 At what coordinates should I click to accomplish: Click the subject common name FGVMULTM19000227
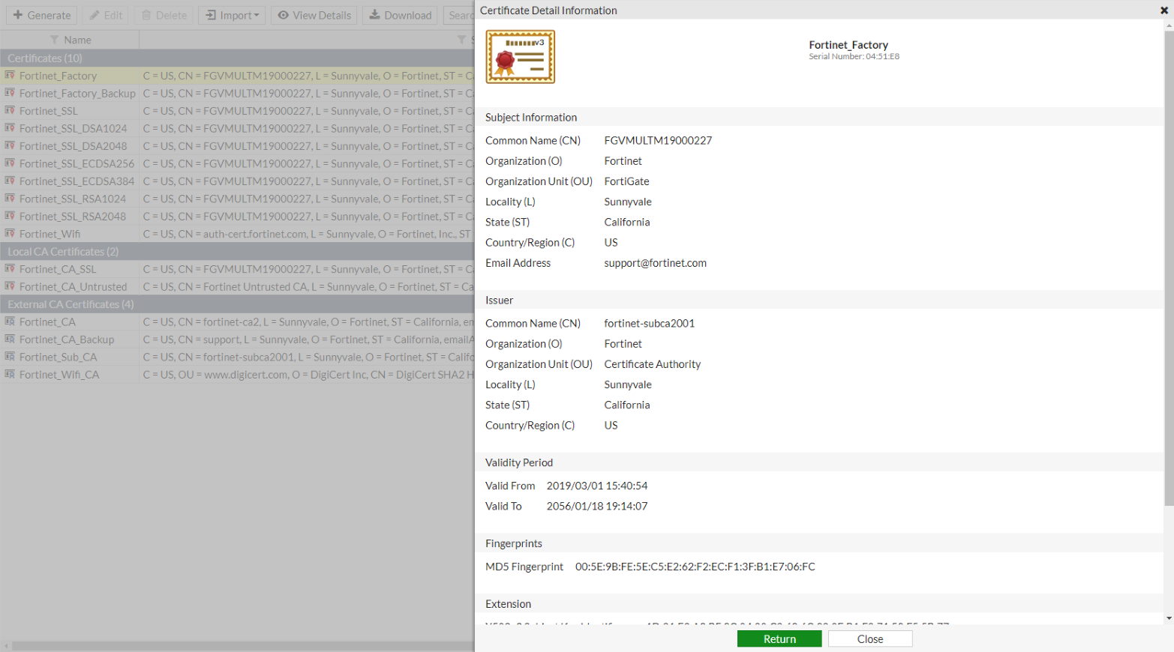pos(658,140)
